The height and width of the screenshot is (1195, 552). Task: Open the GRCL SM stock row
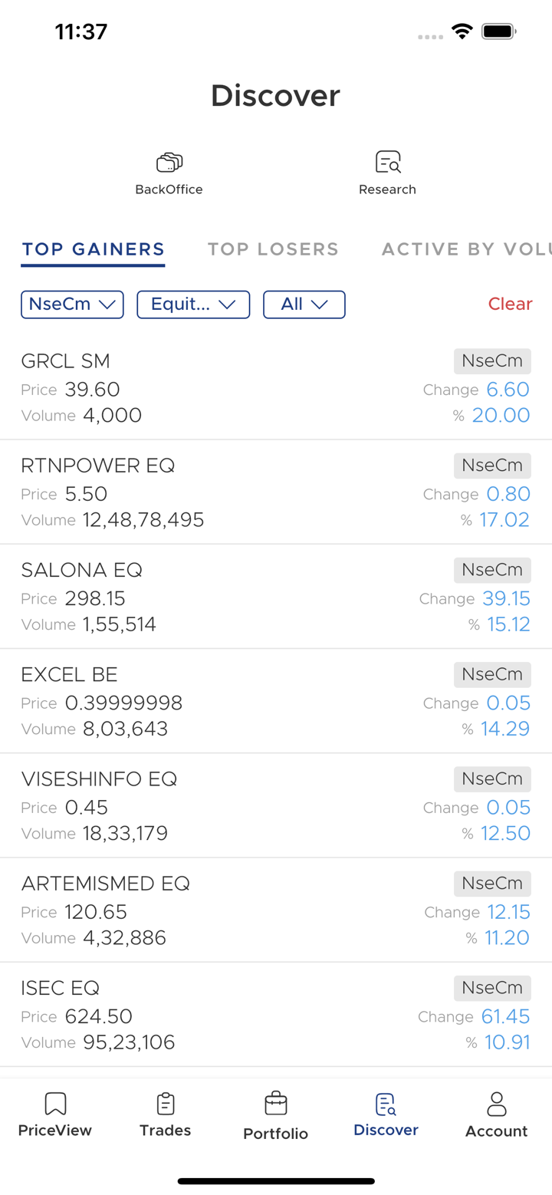pyautogui.click(x=230, y=388)
